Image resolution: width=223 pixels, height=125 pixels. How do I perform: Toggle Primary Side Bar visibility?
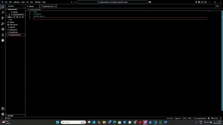click(x=199, y=2)
